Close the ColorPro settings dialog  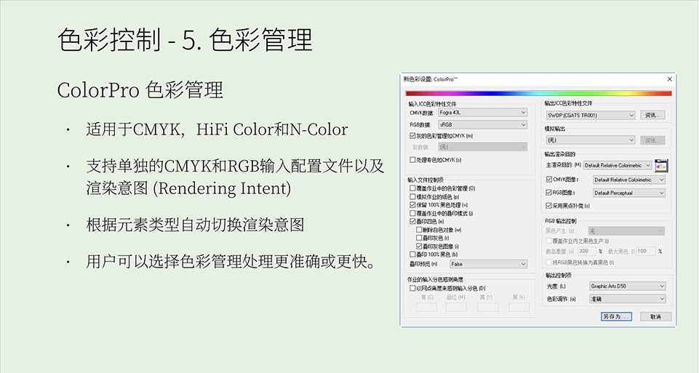(x=668, y=79)
